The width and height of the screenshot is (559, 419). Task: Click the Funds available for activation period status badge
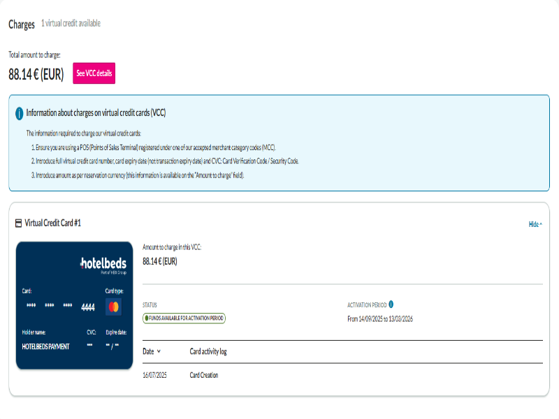click(184, 318)
